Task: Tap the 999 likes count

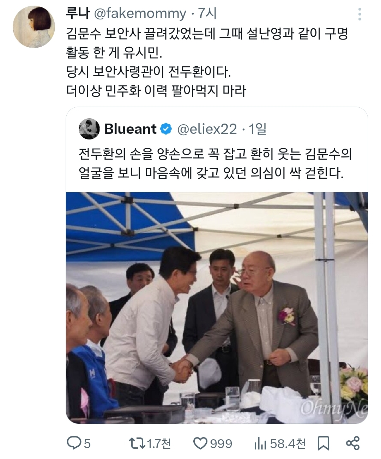Action: coord(221,443)
